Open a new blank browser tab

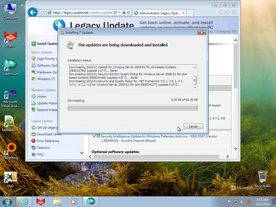click(190, 13)
